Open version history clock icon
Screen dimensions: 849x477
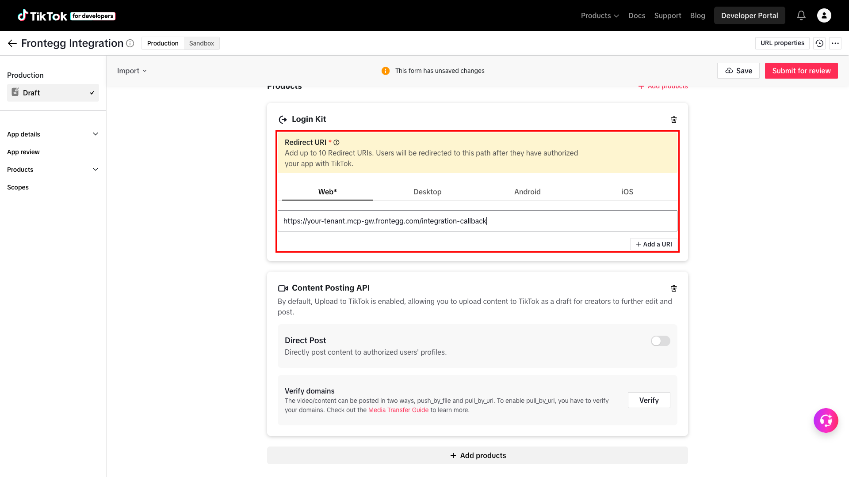pos(819,43)
